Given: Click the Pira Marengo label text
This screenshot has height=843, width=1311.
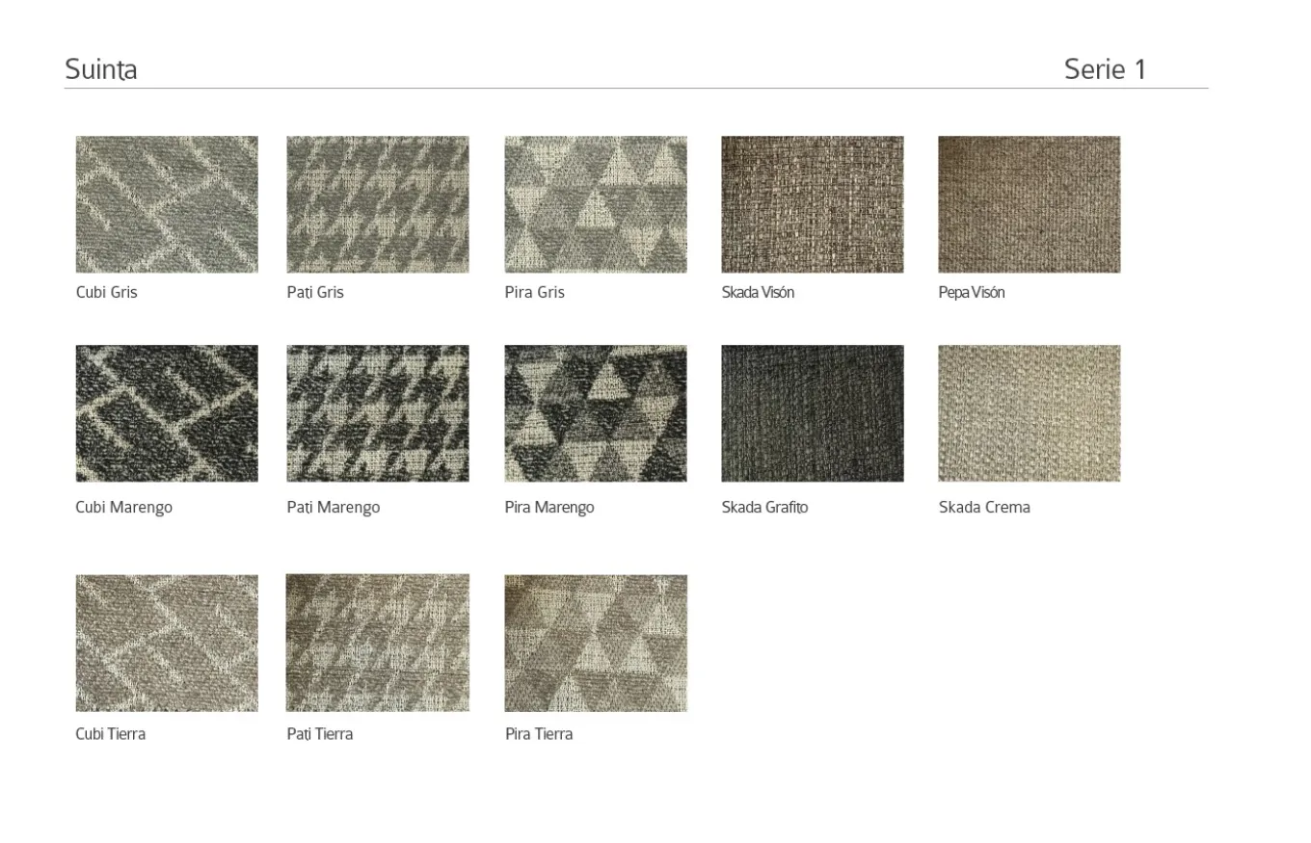Looking at the screenshot, I should point(549,508).
